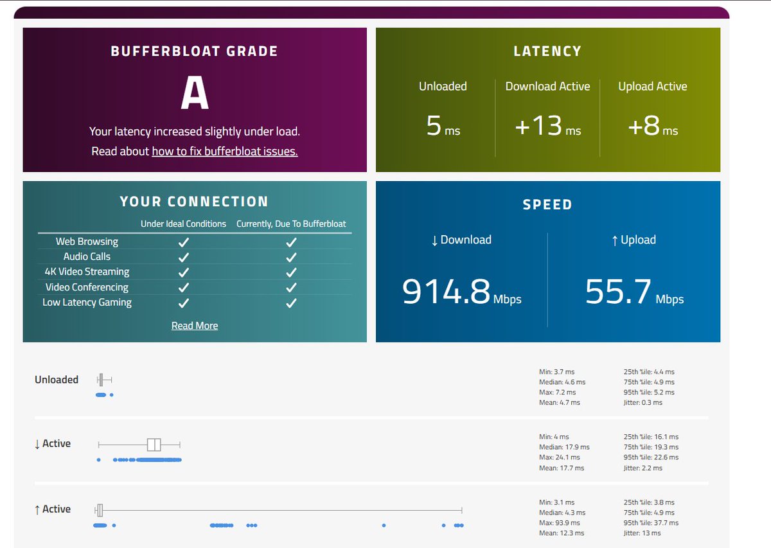
Task: Select the 55.7 Mbps upload speed
Action: 634,291
